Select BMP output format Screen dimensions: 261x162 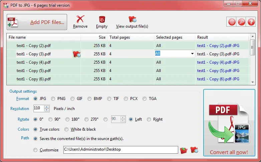(x=89, y=99)
